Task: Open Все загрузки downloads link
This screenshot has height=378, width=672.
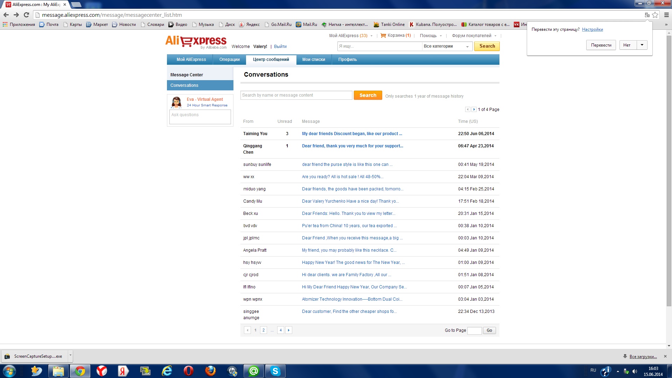Action: click(643, 357)
